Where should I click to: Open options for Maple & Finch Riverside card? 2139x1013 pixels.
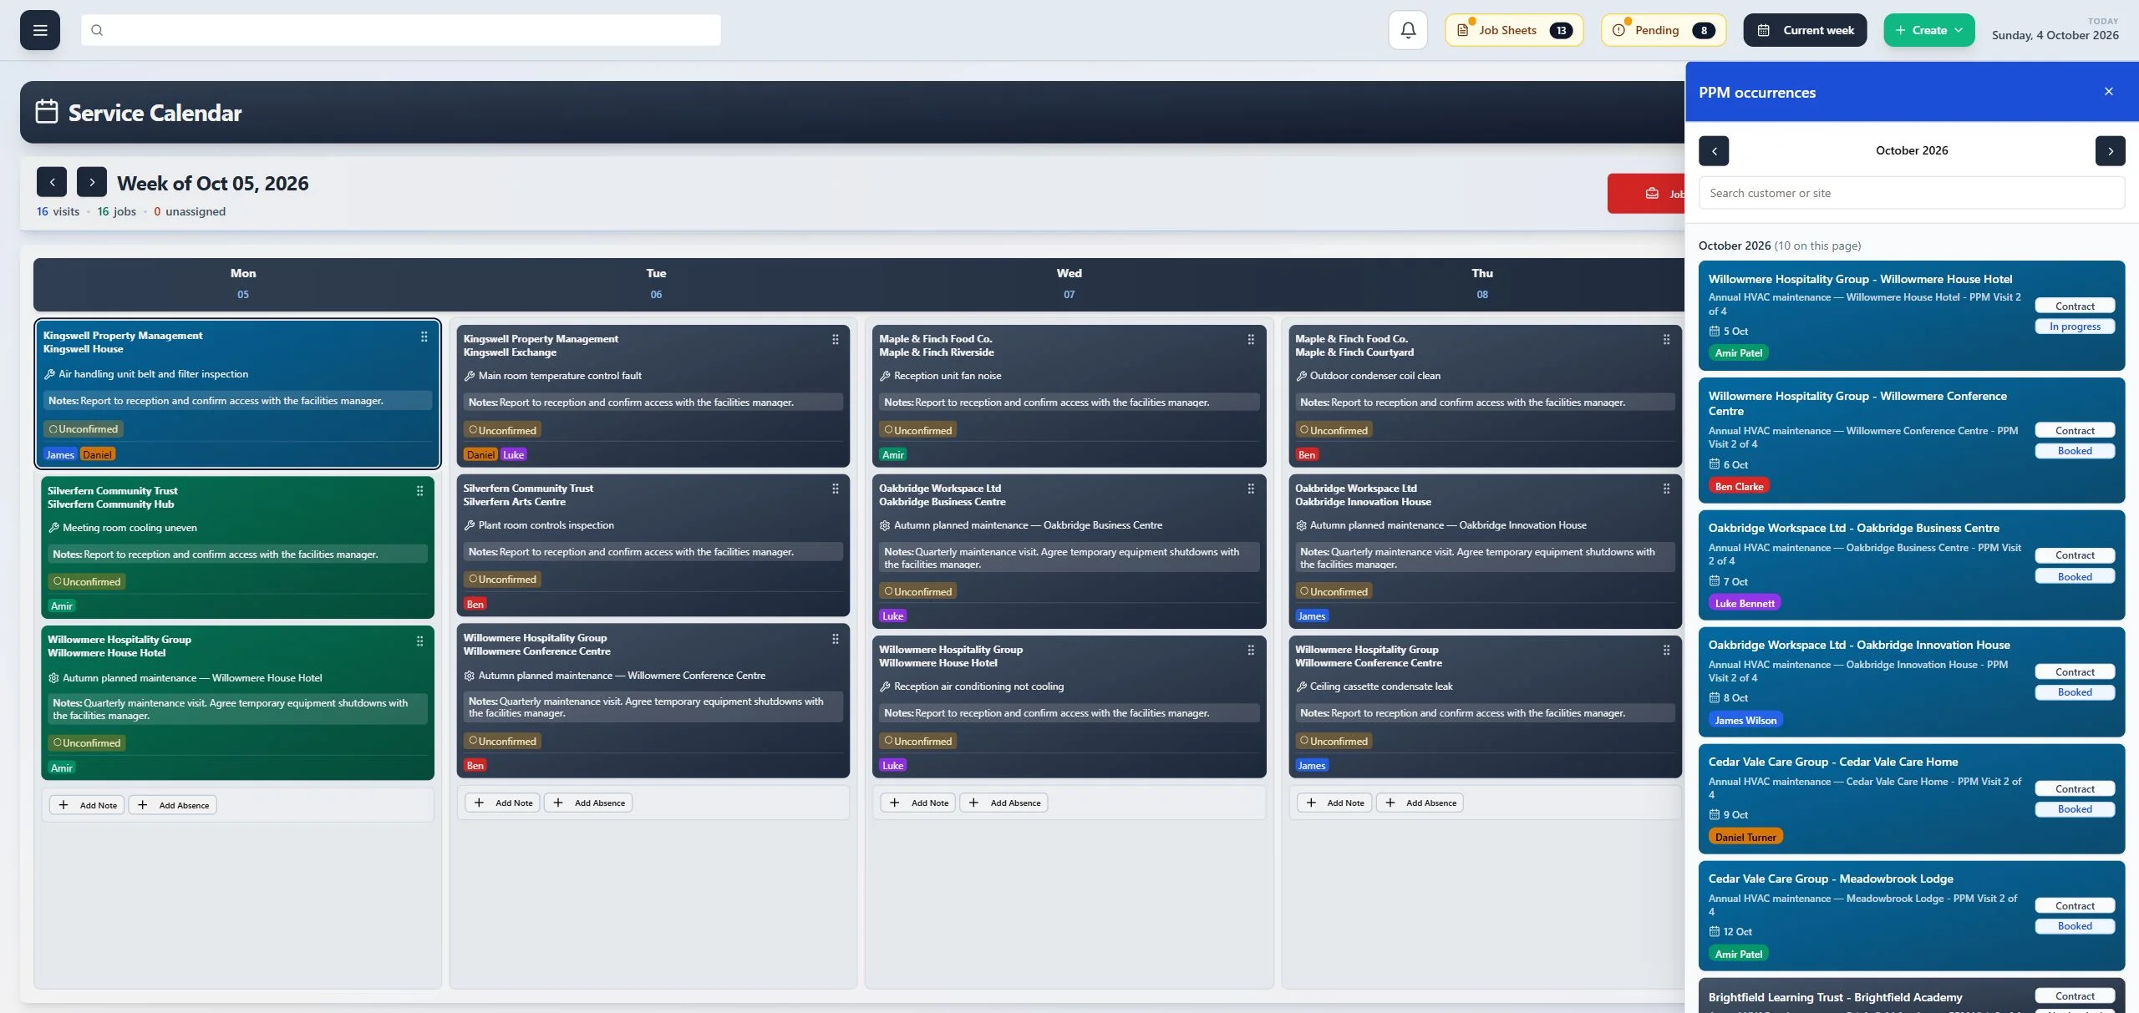coord(1251,340)
